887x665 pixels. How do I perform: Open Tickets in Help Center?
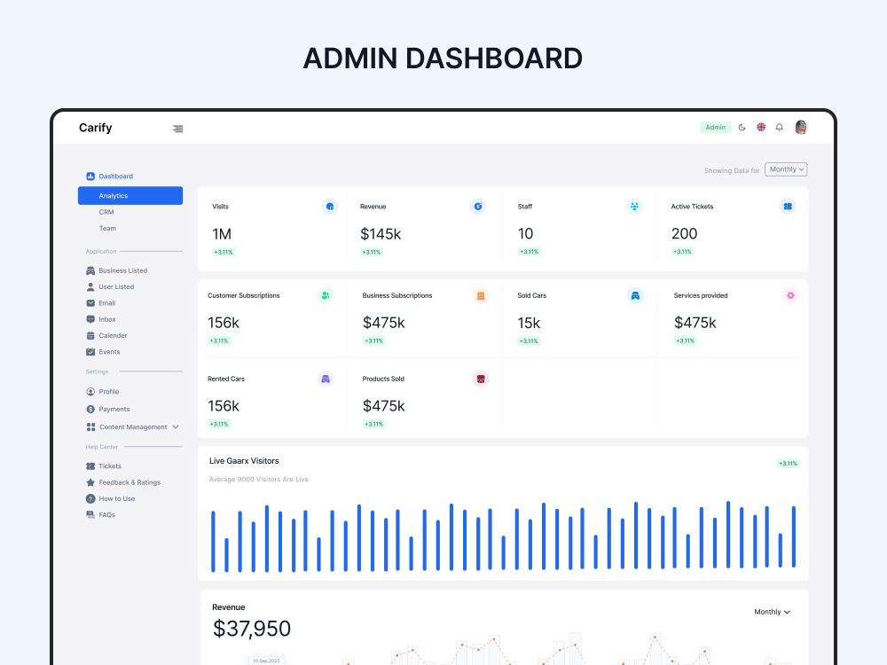110,466
